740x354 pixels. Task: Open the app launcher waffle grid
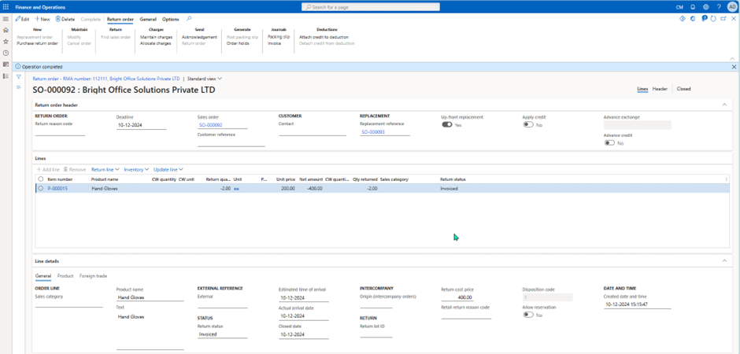point(6,7)
